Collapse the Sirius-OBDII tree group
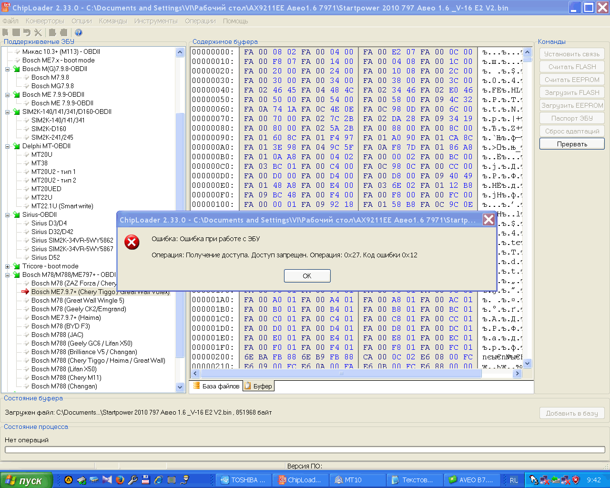 coord(8,215)
